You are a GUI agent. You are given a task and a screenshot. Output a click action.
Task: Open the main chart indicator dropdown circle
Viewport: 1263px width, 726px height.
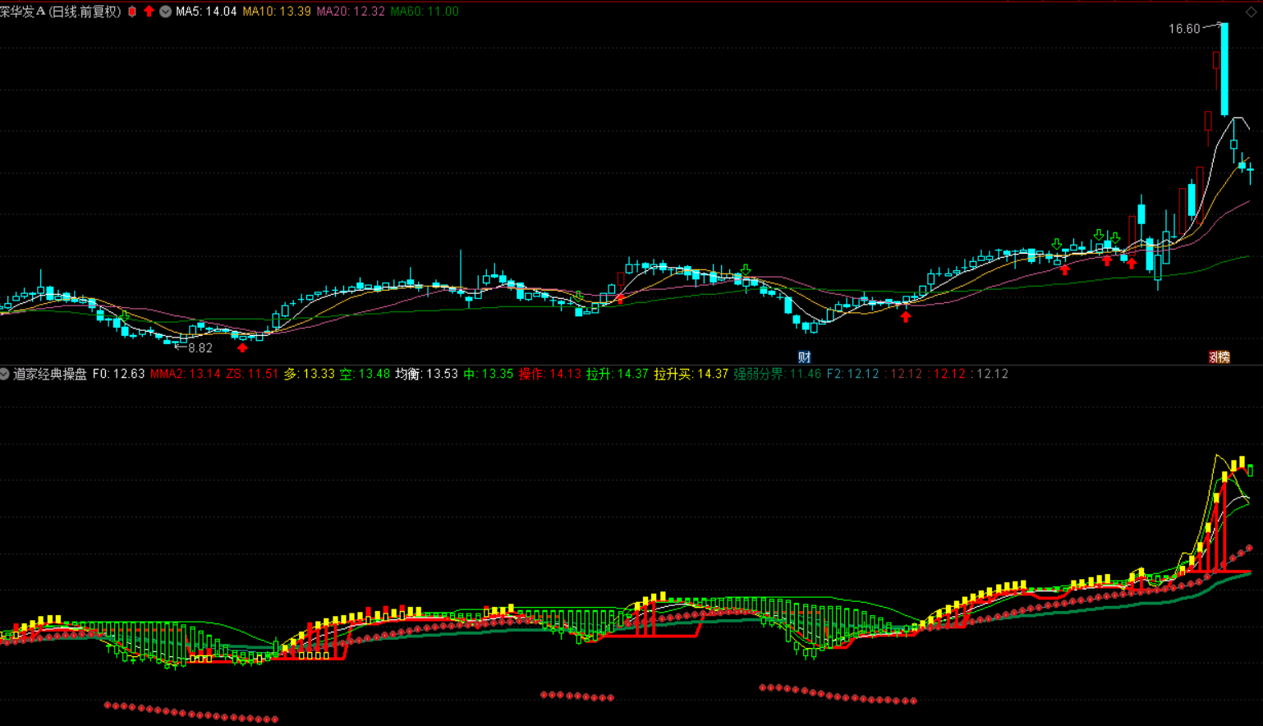[165, 11]
